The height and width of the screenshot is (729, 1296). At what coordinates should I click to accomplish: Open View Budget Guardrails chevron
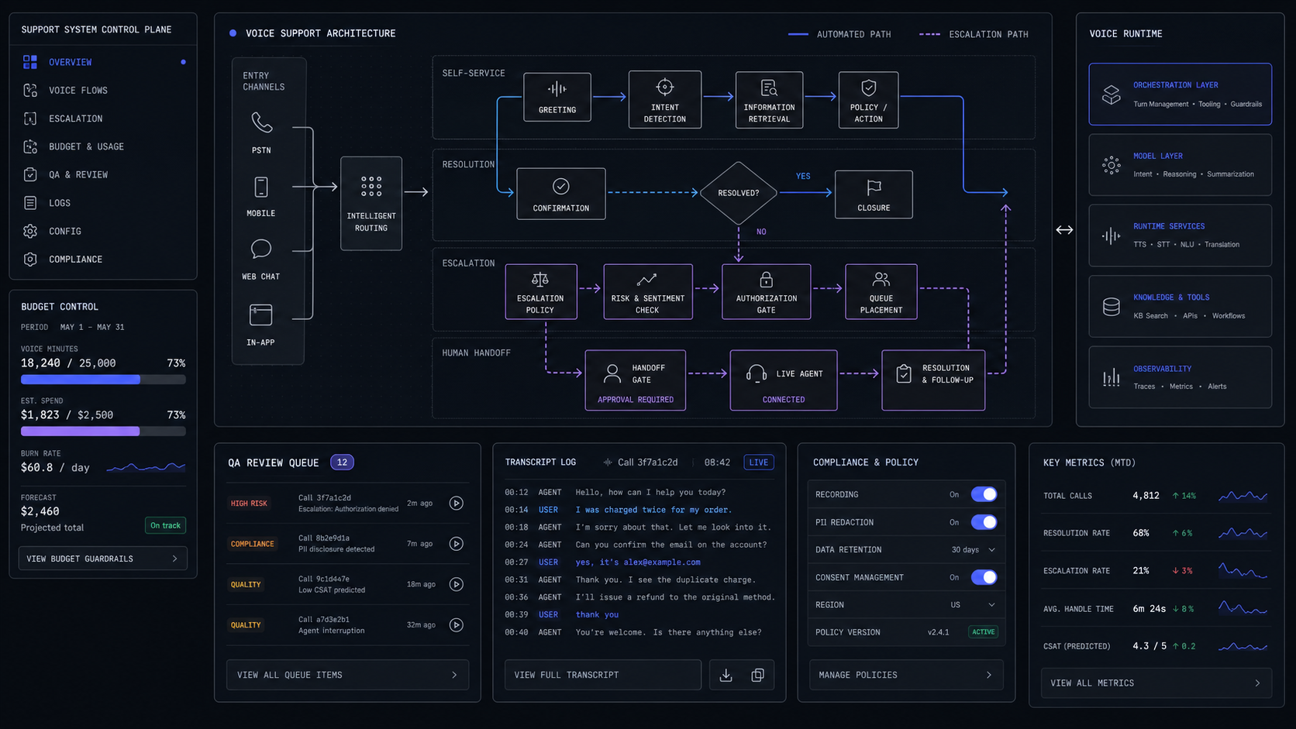coord(175,559)
